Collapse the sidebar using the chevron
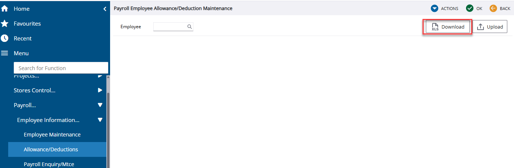The image size is (514, 168). point(105,9)
